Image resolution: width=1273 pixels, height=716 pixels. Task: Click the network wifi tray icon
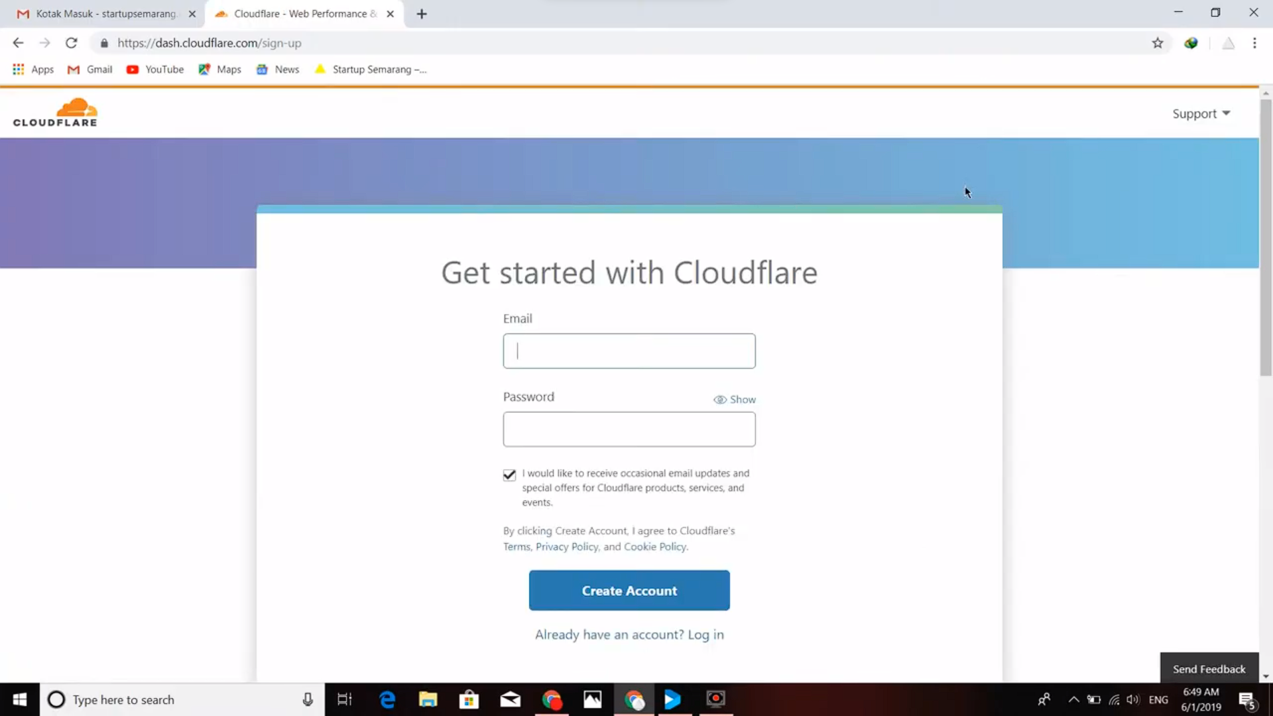pos(1114,699)
